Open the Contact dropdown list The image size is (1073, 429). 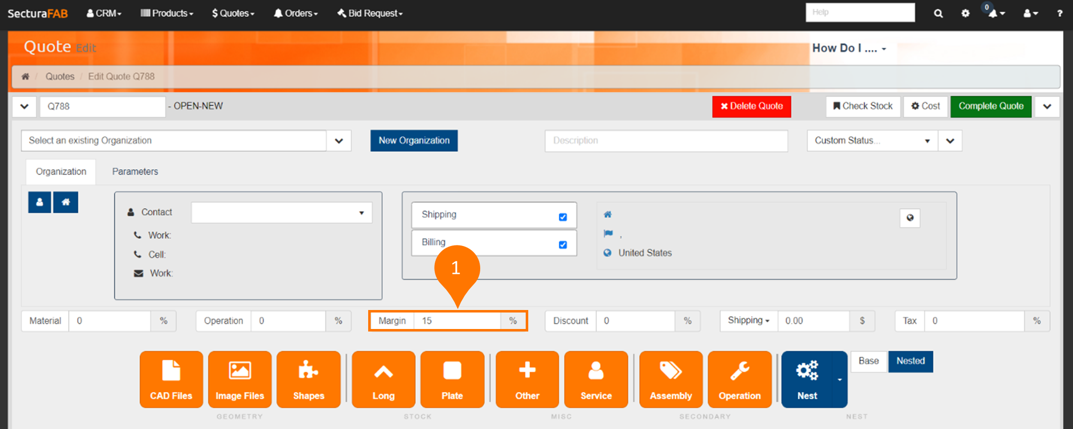pyautogui.click(x=282, y=213)
